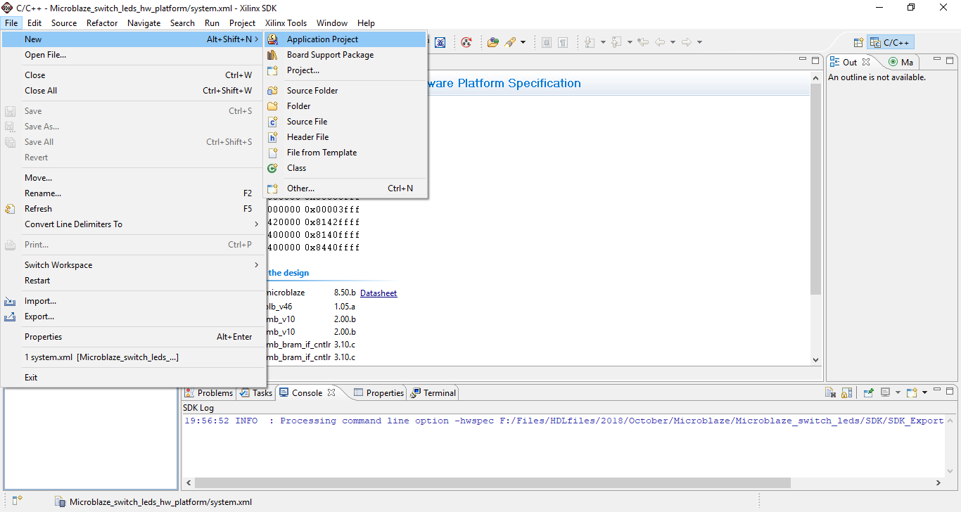The width and height of the screenshot is (961, 512).
Task: Click Exit in File menu
Action: [133, 378]
